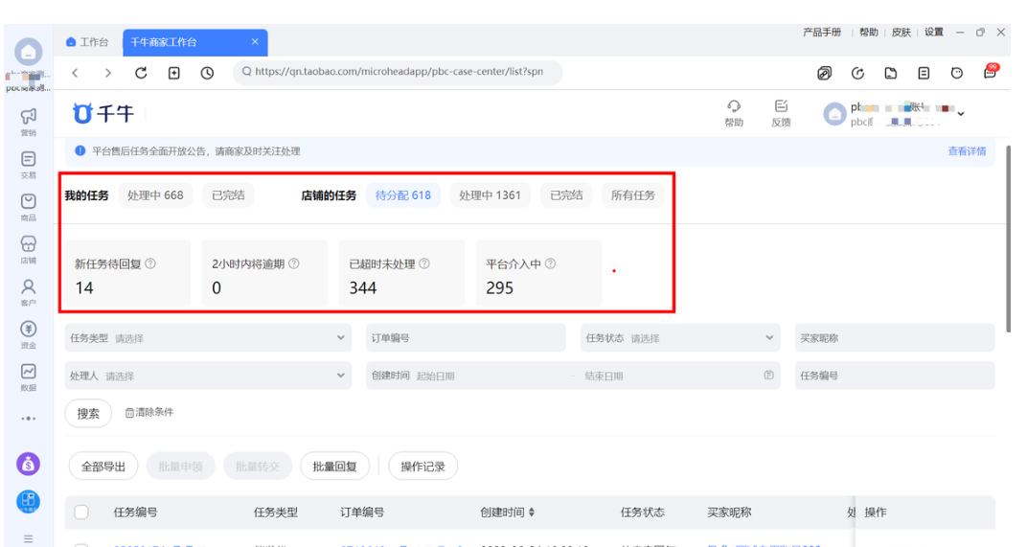Click the 反馈 feedback icon in header
1027x547 pixels.
[781, 112]
